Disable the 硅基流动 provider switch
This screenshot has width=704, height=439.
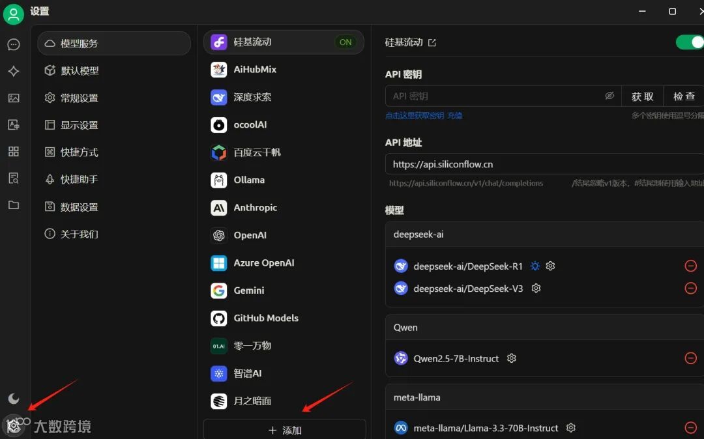689,42
